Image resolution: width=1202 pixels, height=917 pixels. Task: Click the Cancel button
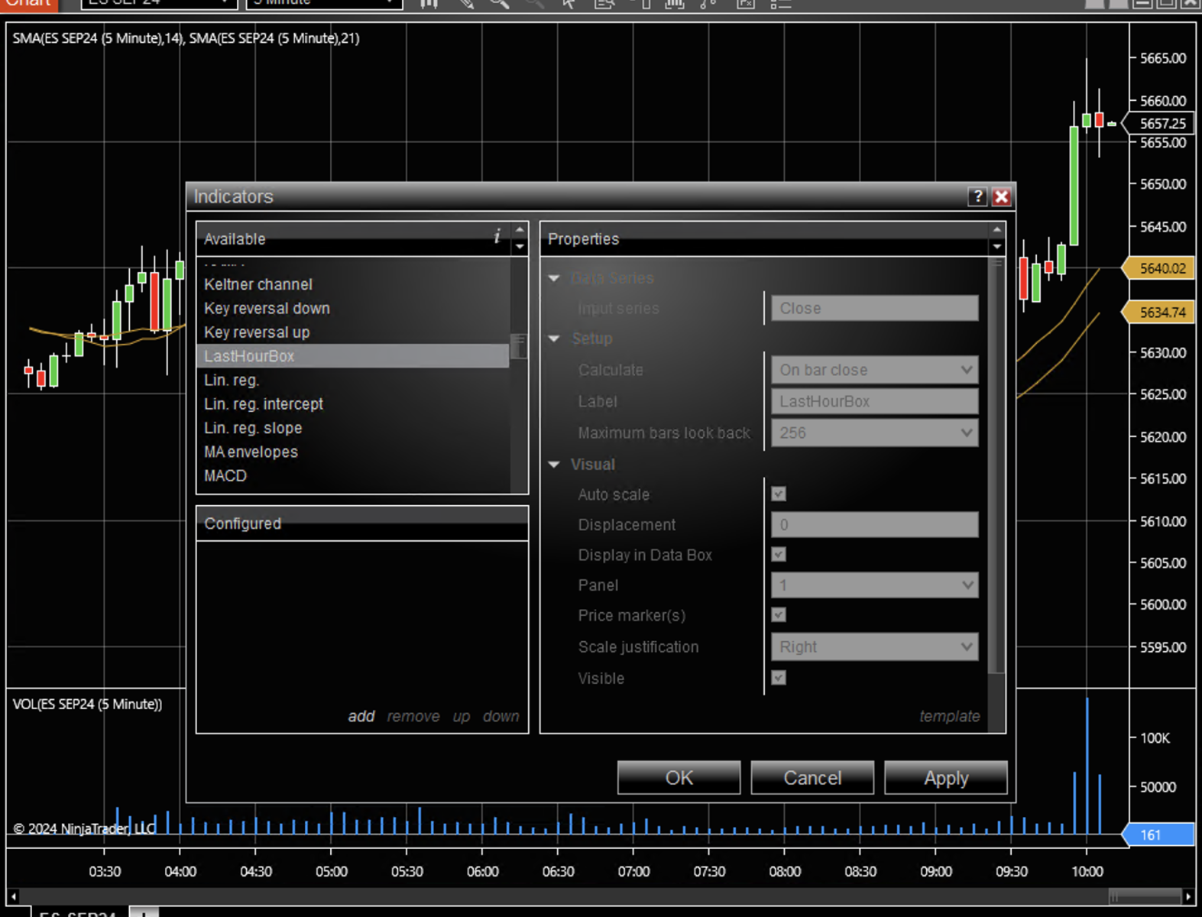pos(812,778)
